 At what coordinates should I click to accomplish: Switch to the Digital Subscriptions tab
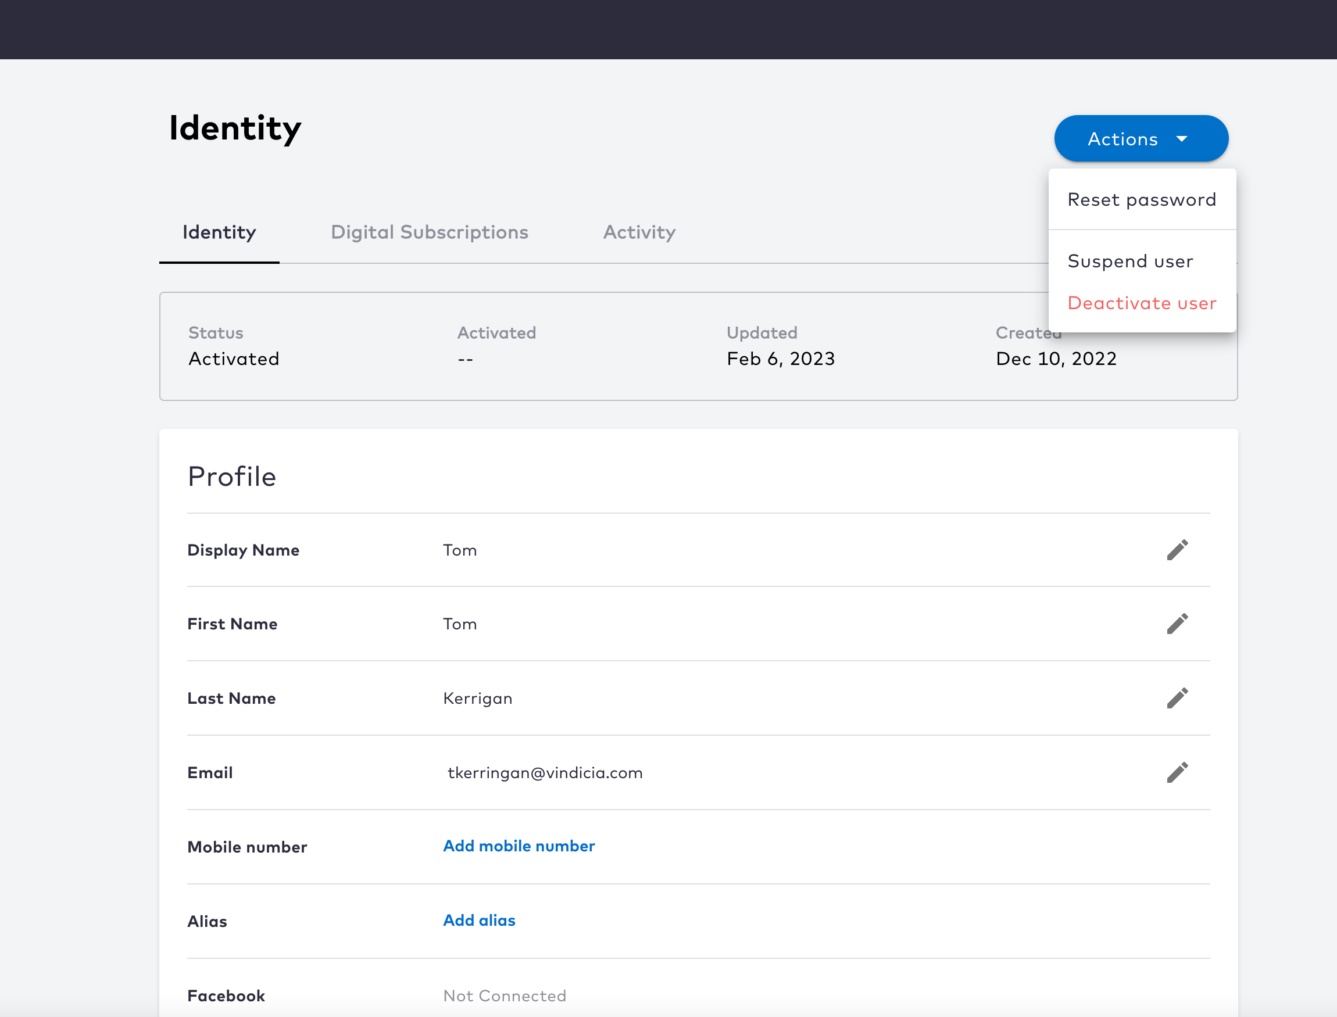click(430, 232)
